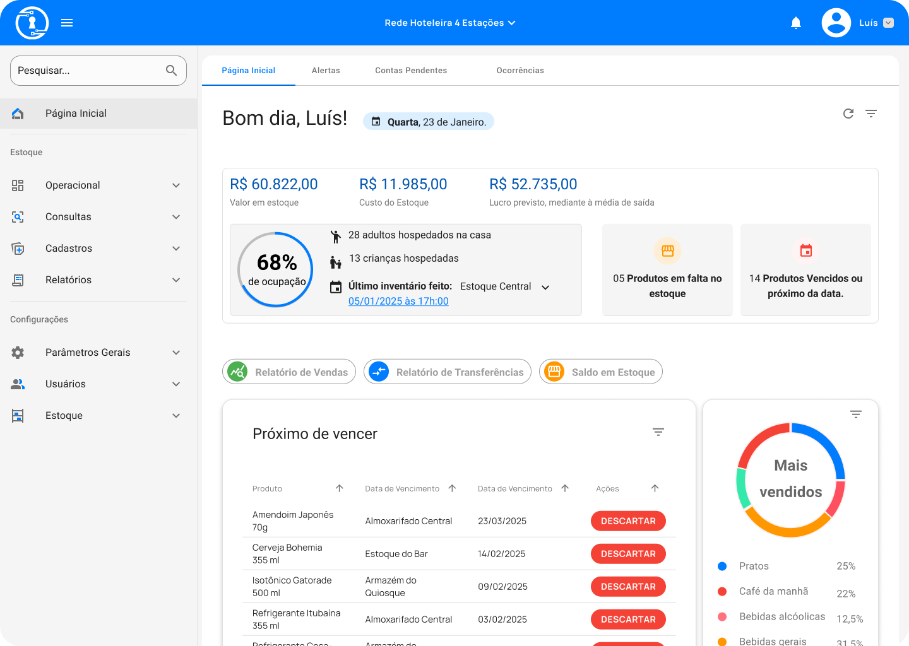Open the last inventory date link
This screenshot has height=646, width=909.
(x=398, y=302)
